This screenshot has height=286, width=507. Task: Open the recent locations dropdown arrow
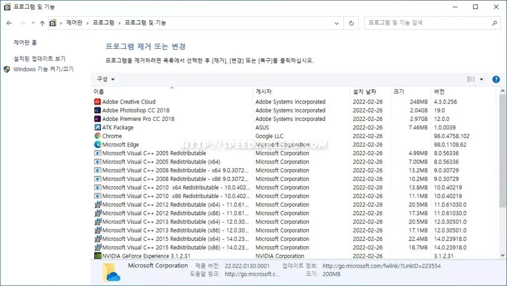click(x=33, y=23)
